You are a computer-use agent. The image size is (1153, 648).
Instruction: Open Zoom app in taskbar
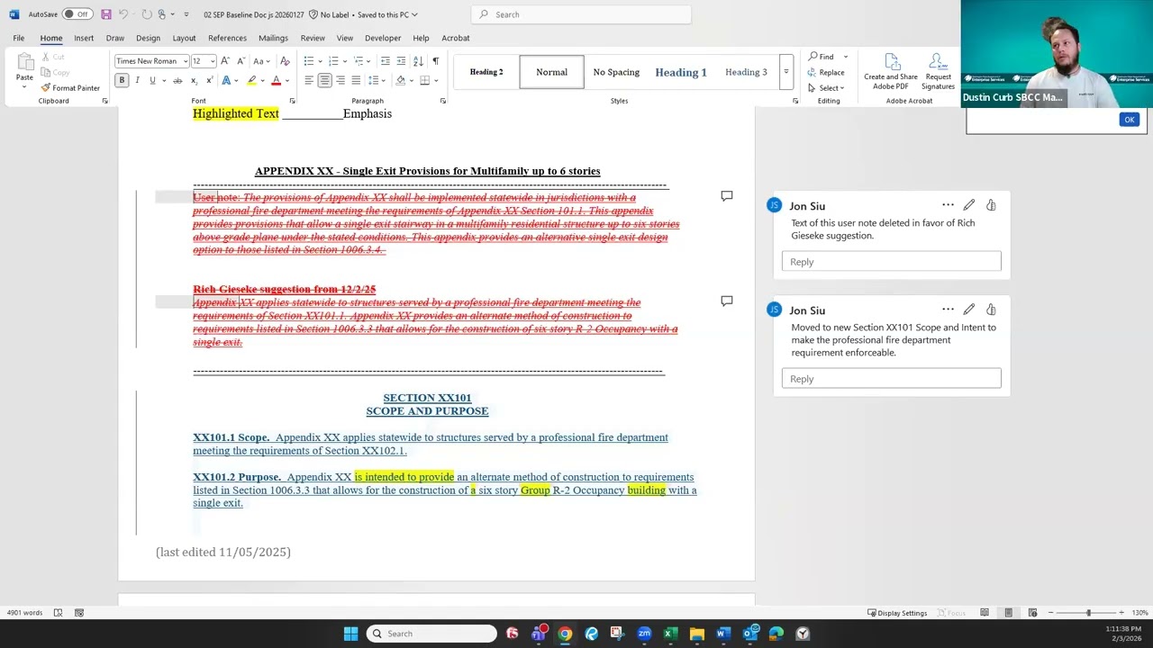click(x=644, y=634)
